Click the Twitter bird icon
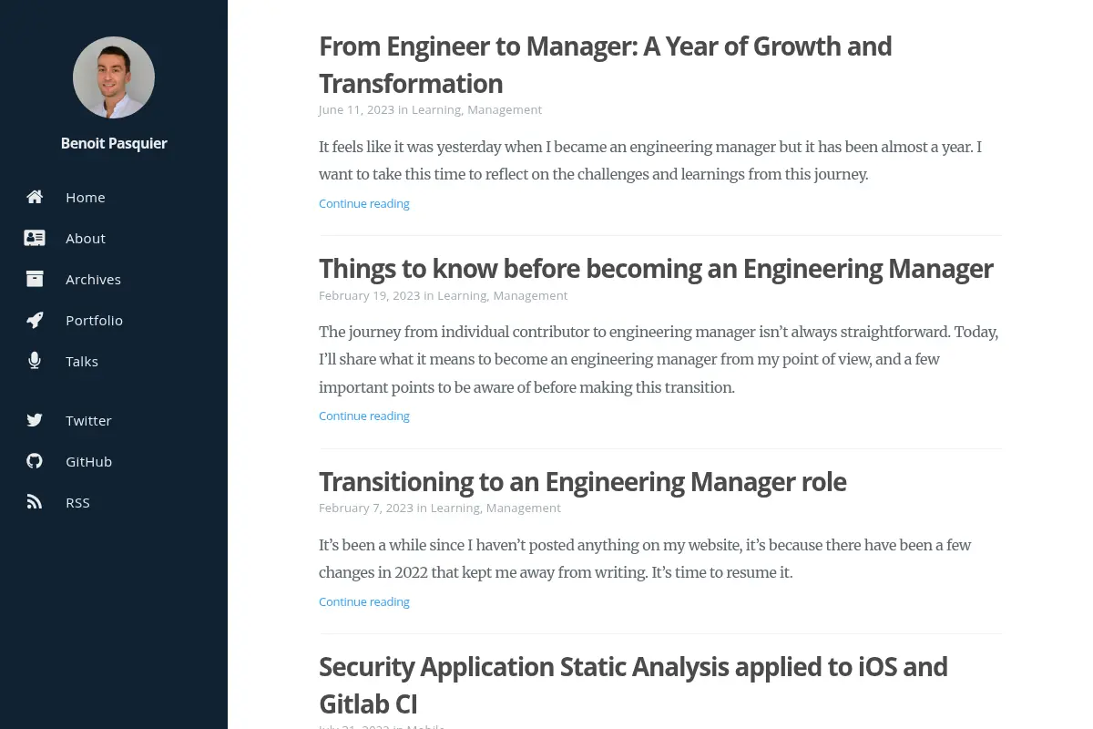 tap(35, 420)
